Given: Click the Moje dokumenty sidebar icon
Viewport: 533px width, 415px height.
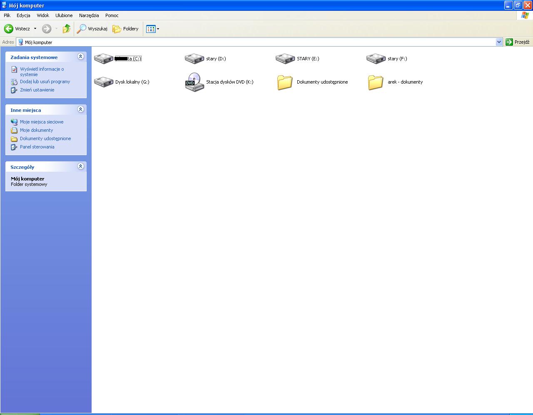Looking at the screenshot, I should (x=14, y=131).
